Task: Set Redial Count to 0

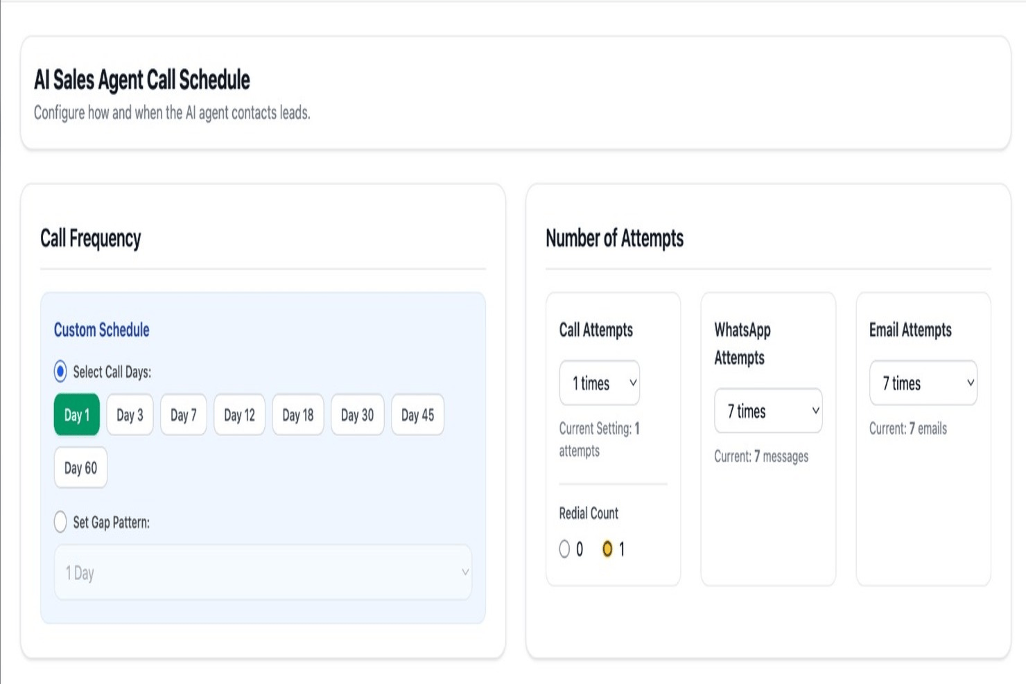Action: [x=563, y=549]
